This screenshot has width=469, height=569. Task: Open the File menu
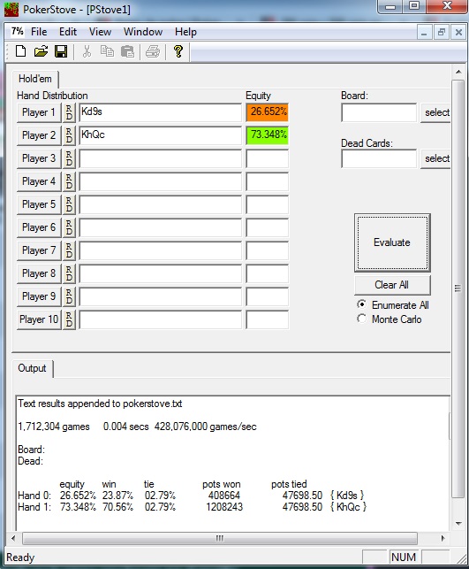(39, 32)
